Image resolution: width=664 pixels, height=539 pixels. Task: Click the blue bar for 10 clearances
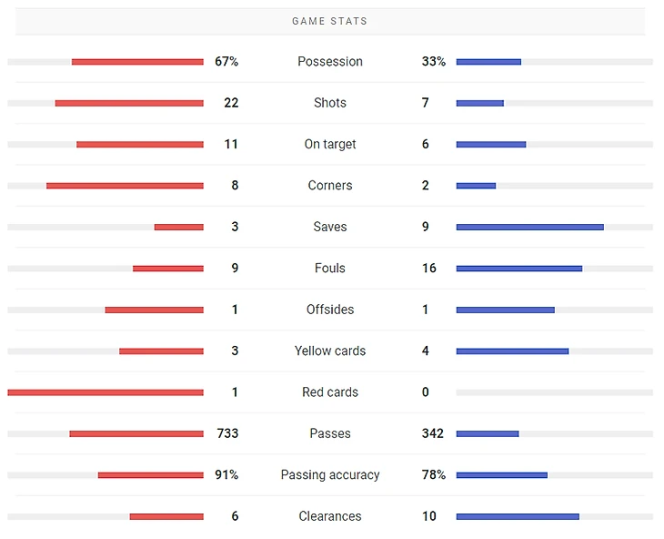point(518,516)
